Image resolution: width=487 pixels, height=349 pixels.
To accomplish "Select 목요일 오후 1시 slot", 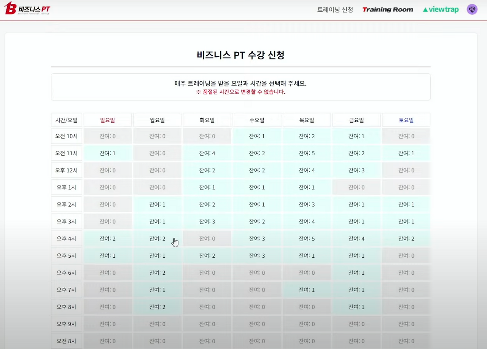I will (x=307, y=188).
